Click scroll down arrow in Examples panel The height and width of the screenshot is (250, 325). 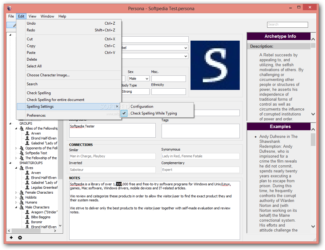coord(313,226)
